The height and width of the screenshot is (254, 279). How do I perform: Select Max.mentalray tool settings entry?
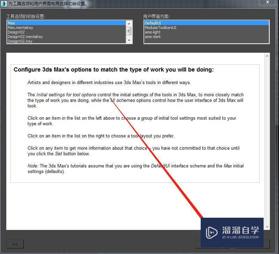(66, 28)
